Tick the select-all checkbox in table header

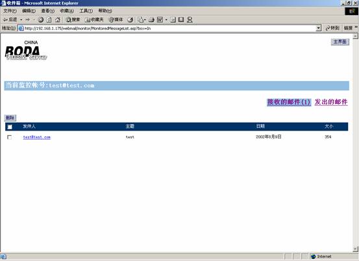click(x=10, y=127)
